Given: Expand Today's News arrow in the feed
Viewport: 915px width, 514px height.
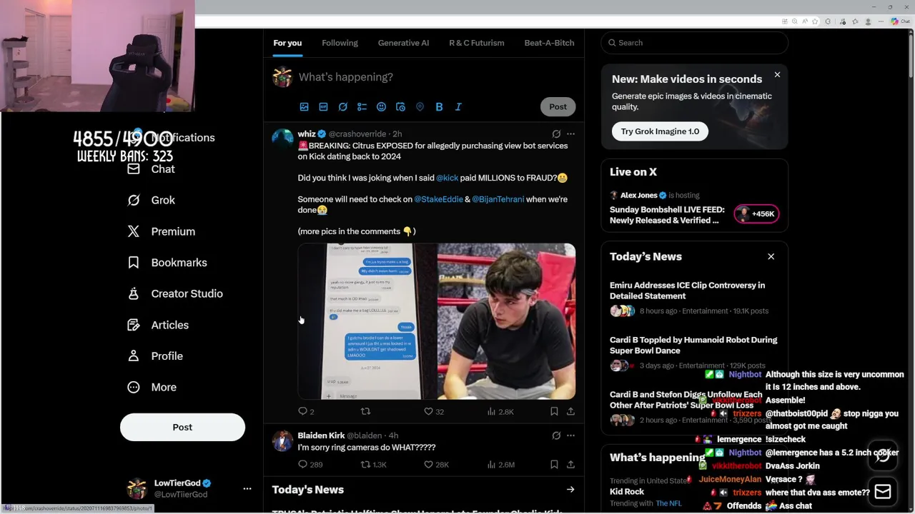Looking at the screenshot, I should pos(570,490).
